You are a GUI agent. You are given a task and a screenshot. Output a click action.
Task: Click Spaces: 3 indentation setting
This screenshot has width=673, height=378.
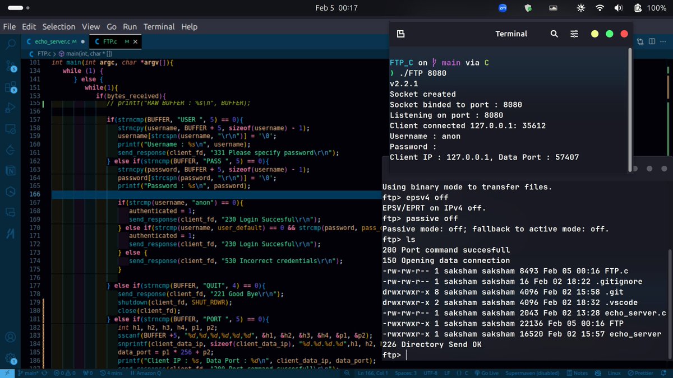pos(405,372)
